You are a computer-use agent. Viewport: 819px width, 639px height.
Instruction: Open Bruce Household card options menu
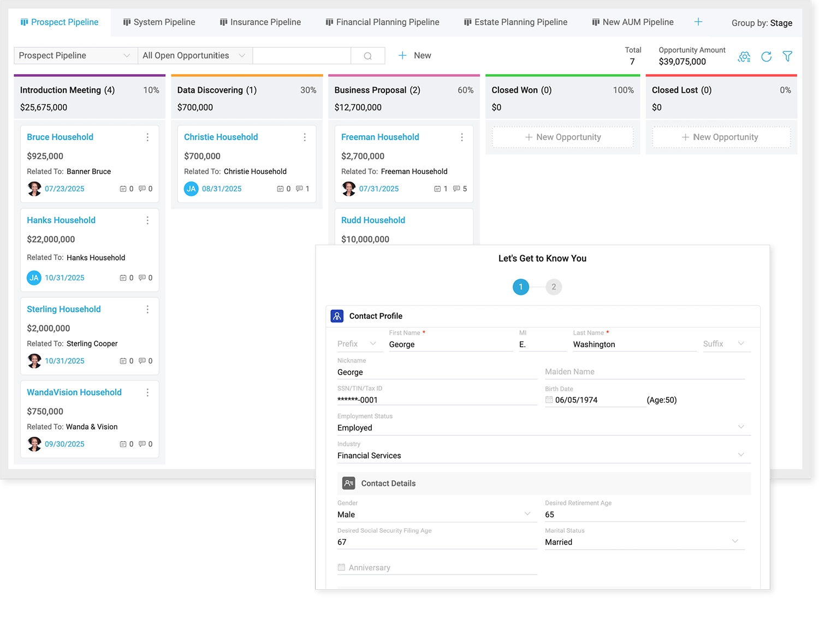[x=147, y=137]
